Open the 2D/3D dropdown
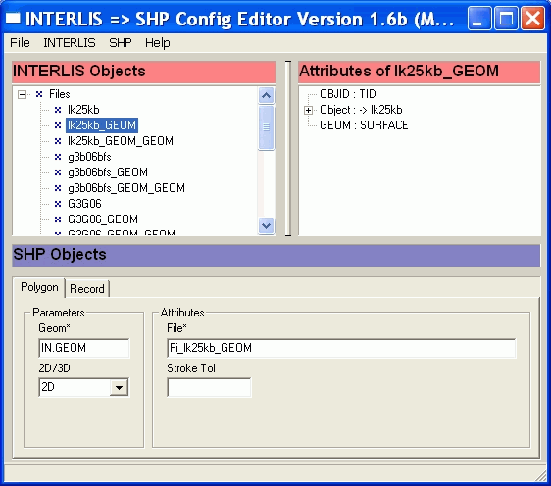551x486 pixels. (x=119, y=387)
